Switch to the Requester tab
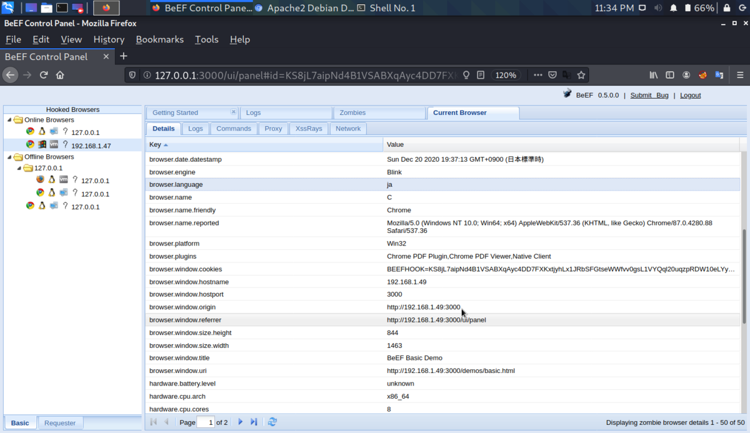 [60, 423]
